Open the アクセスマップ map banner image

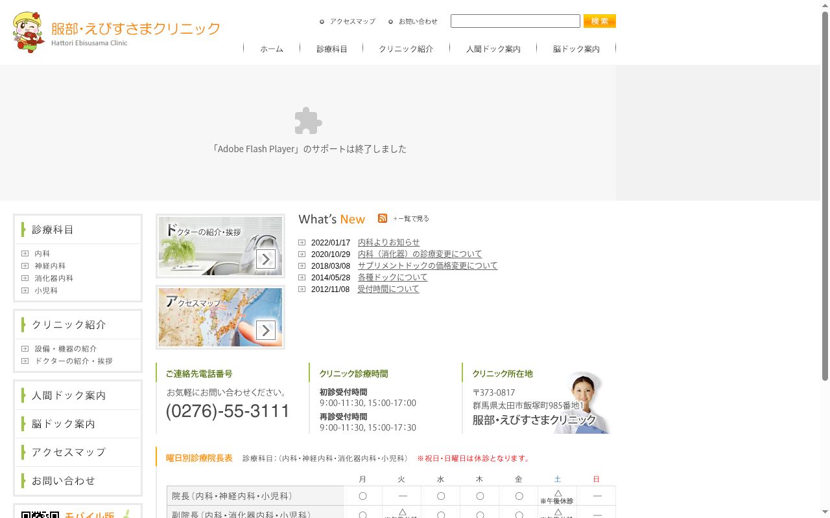tap(220, 317)
